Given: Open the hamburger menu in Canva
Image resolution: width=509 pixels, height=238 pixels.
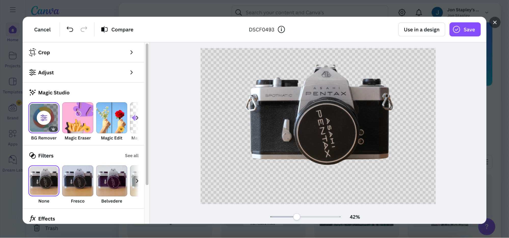Looking at the screenshot, I should click(x=13, y=10).
